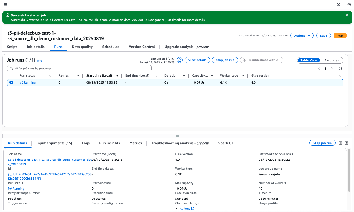The height and width of the screenshot is (212, 354).
Task: Open Worker type column filter arrow
Action: [243, 75]
